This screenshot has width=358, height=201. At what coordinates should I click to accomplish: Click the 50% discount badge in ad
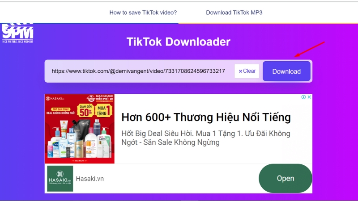[86, 110]
